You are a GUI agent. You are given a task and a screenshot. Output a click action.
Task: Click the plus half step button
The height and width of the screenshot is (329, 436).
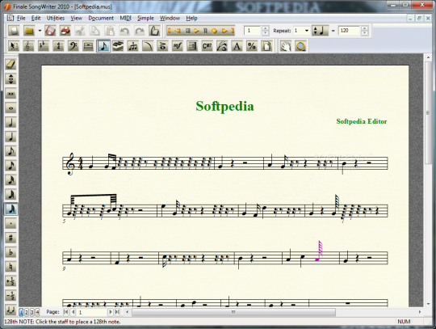pyautogui.click(x=10, y=281)
